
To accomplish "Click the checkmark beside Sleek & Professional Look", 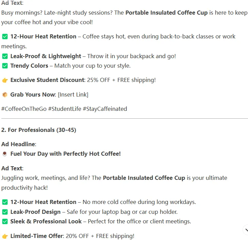I will [x=5, y=222].
